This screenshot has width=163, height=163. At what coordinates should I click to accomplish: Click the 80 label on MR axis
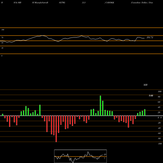[x=159, y=97]
